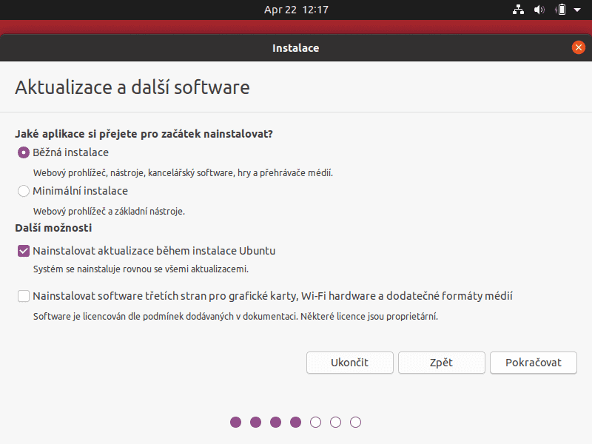Click the 'Jaké aplikace si přejete' question text
Screen dimensions: 592x444
(x=144, y=134)
